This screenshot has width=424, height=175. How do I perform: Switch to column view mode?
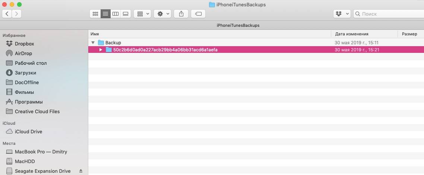pos(116,14)
